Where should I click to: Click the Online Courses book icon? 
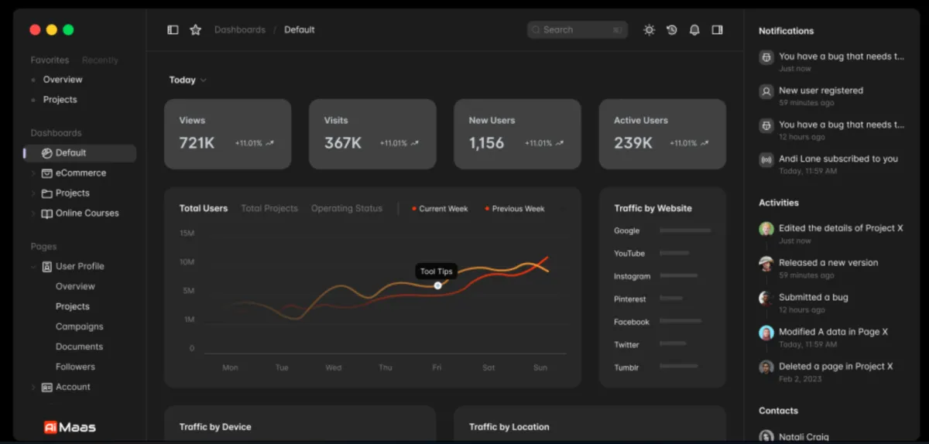(47, 213)
